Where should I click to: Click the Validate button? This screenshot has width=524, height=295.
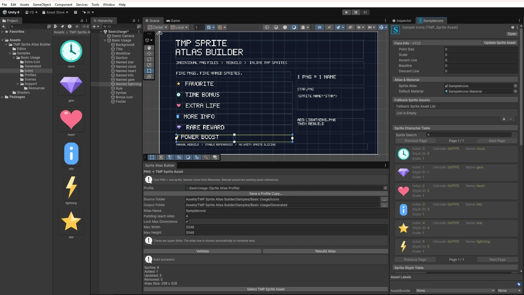tap(202, 251)
